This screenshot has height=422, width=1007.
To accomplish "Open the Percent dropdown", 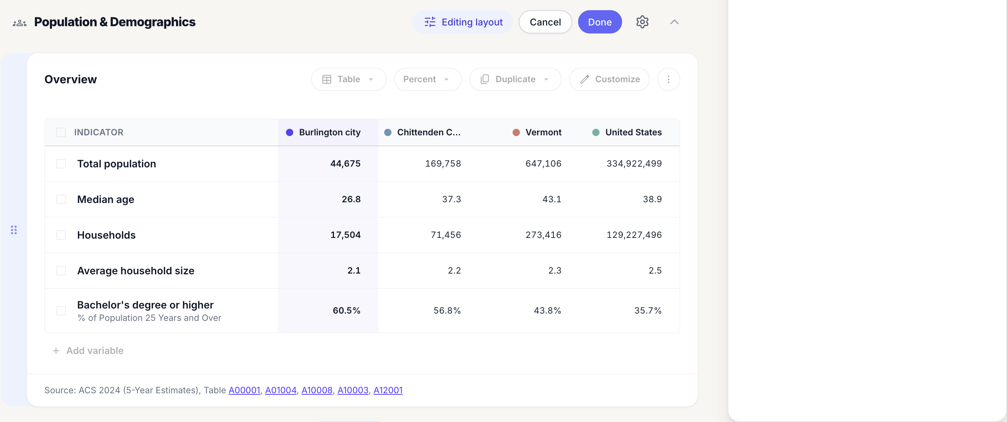I will (x=427, y=79).
